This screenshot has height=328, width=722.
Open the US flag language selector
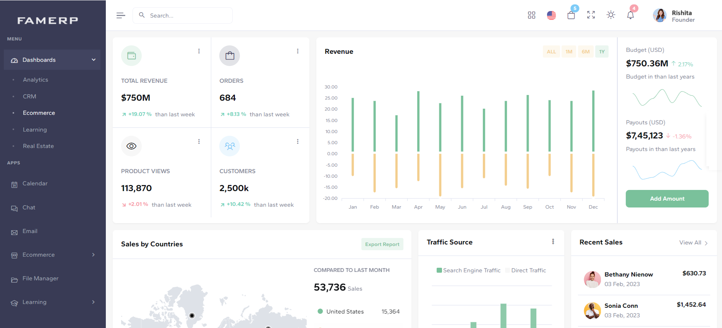[551, 15]
